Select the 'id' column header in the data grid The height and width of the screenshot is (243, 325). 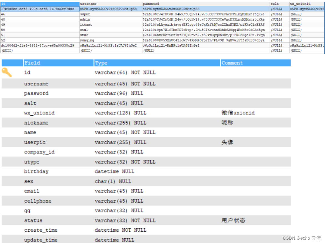[x=40, y=4]
